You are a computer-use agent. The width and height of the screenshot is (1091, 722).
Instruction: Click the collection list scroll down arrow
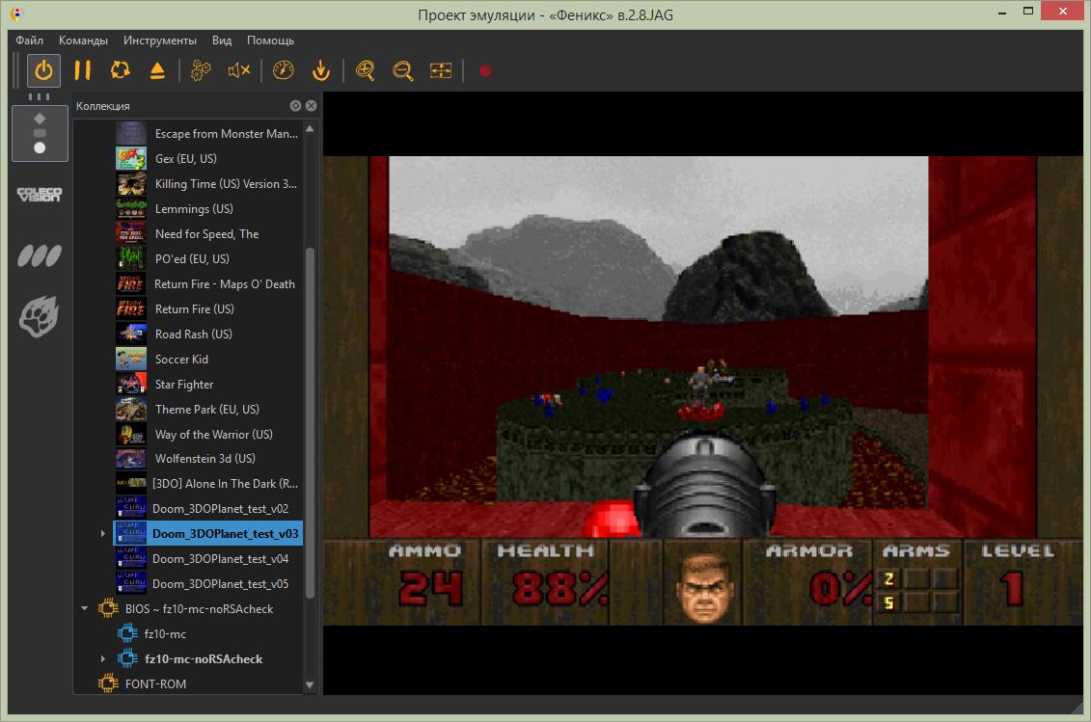click(310, 685)
